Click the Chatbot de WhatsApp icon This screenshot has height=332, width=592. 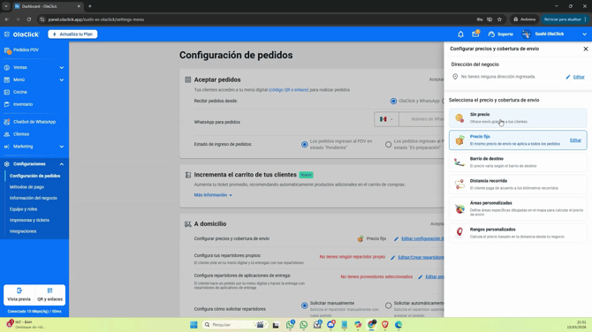pyautogui.click(x=7, y=122)
